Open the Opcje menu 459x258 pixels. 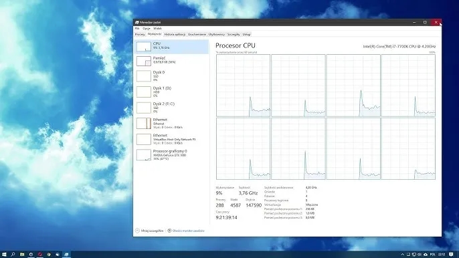coord(147,29)
